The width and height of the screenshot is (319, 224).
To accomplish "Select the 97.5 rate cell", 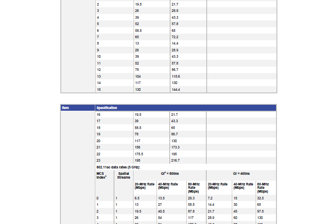I will click(260, 211).
